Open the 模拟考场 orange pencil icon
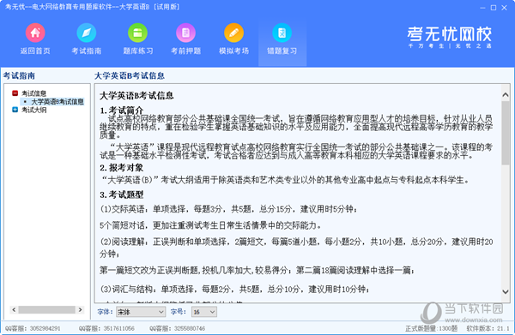The image size is (515, 335). pos(233,33)
